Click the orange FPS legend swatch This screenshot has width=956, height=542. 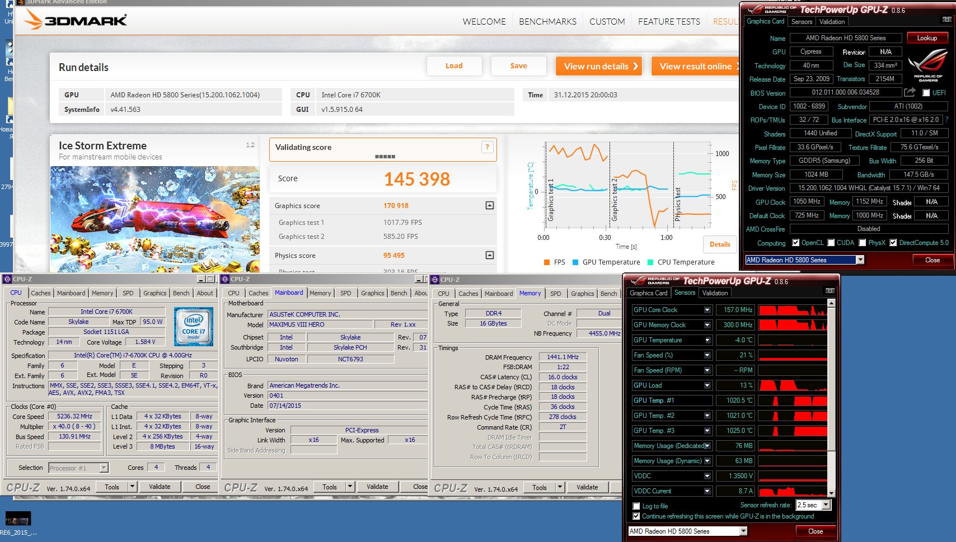(546, 262)
